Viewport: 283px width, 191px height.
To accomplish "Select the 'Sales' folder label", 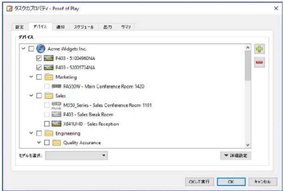I will coord(60,96).
